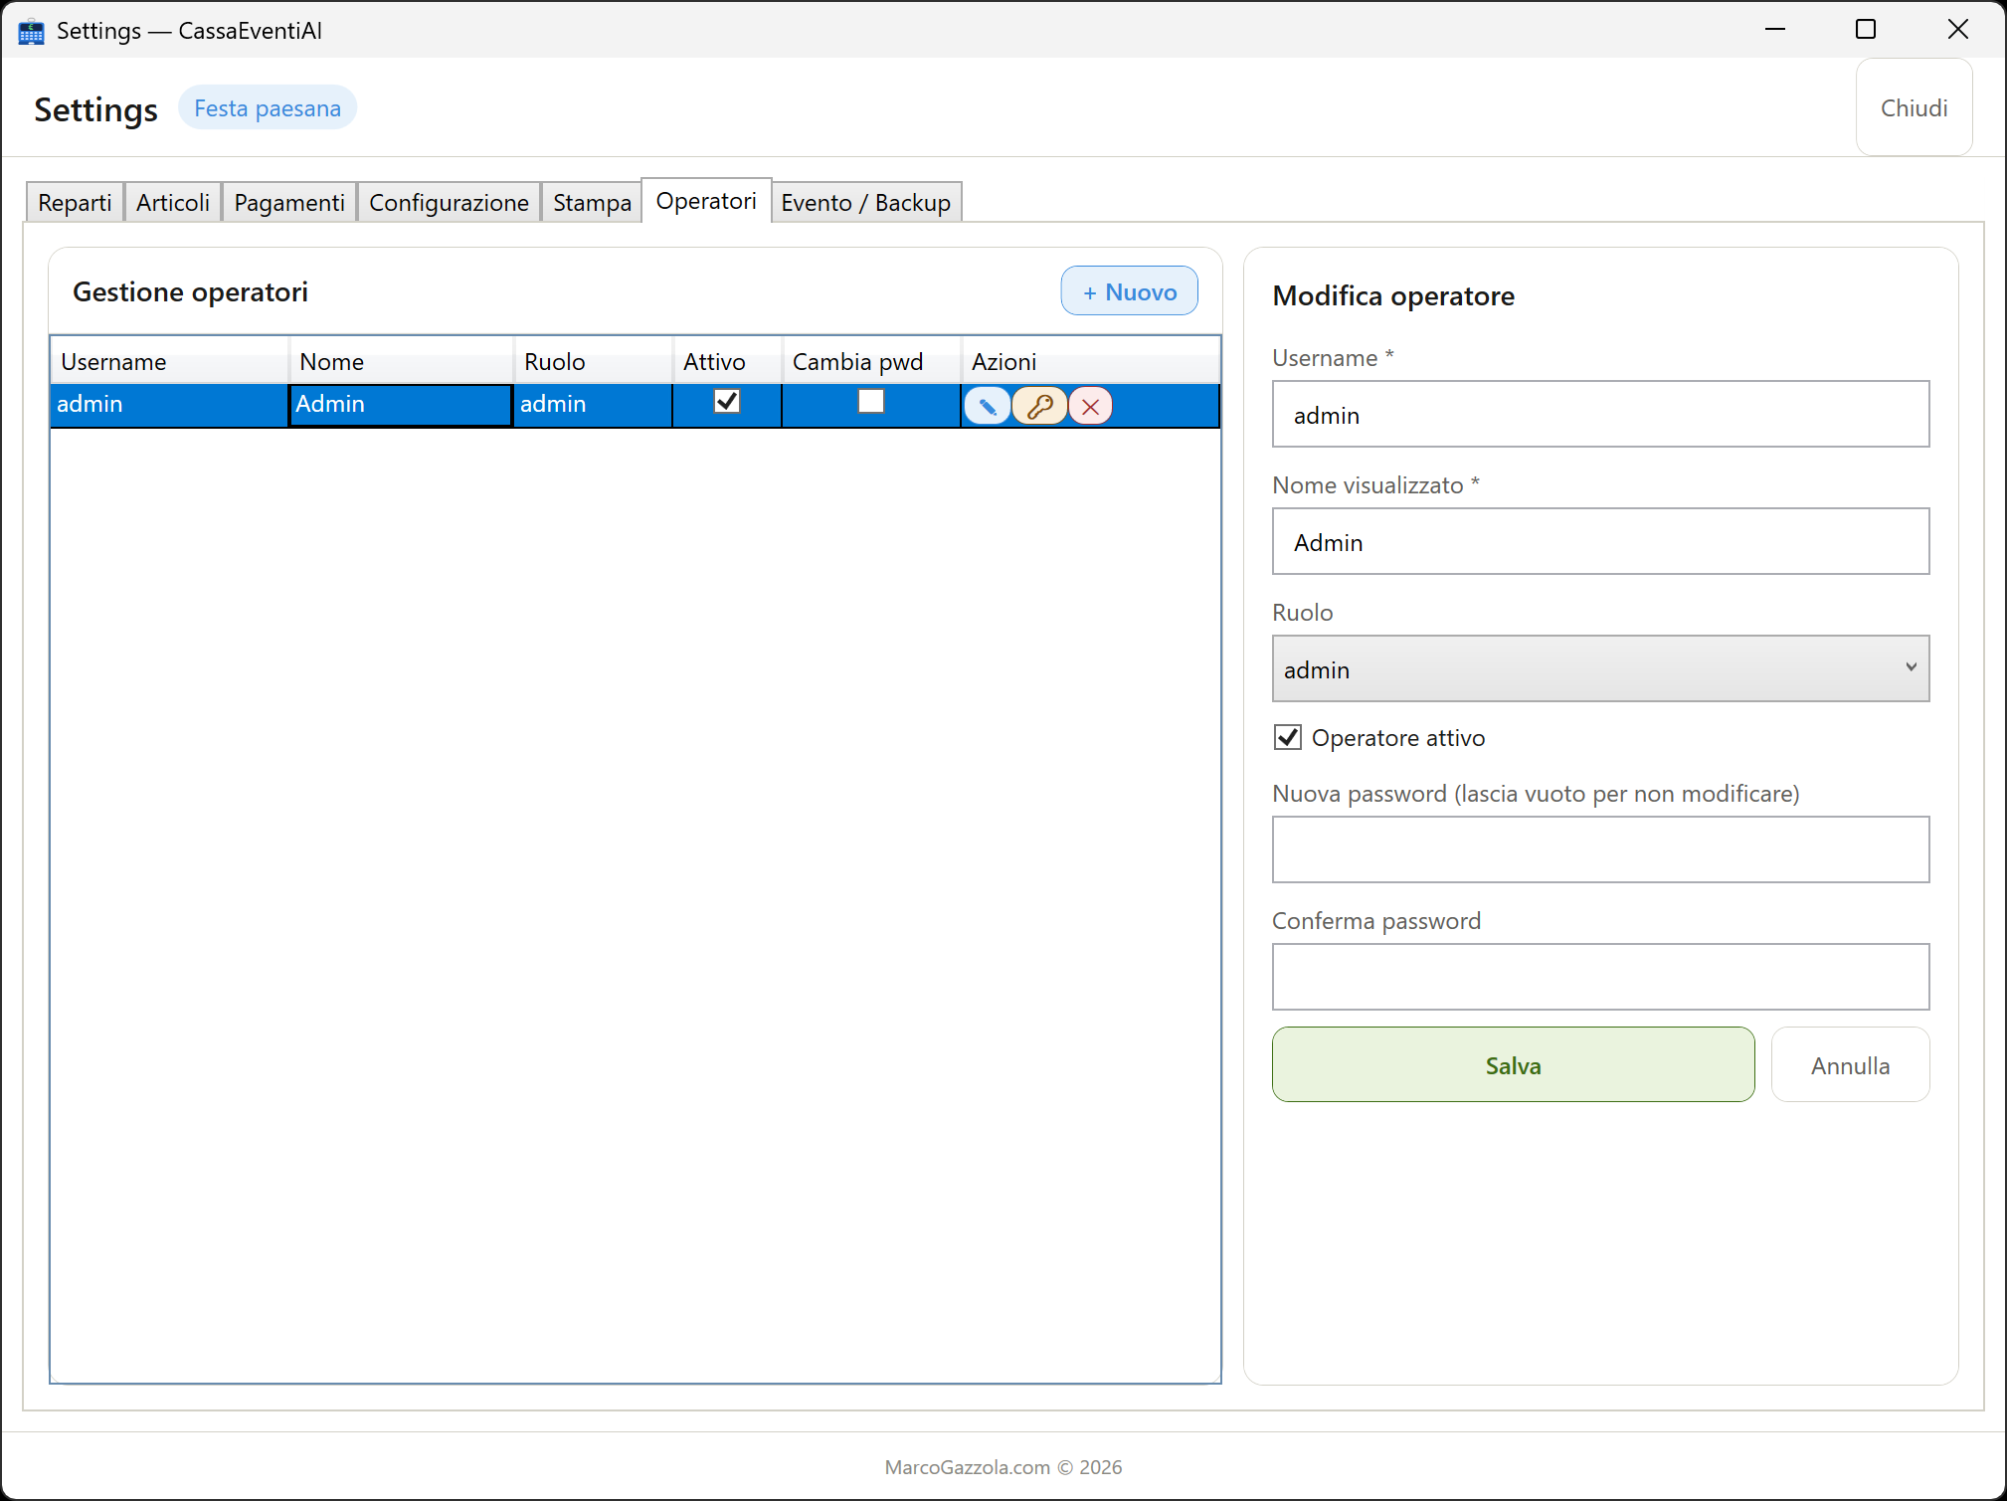Click the Azioni column header
Image resolution: width=2007 pixels, height=1501 pixels.
coord(1090,361)
